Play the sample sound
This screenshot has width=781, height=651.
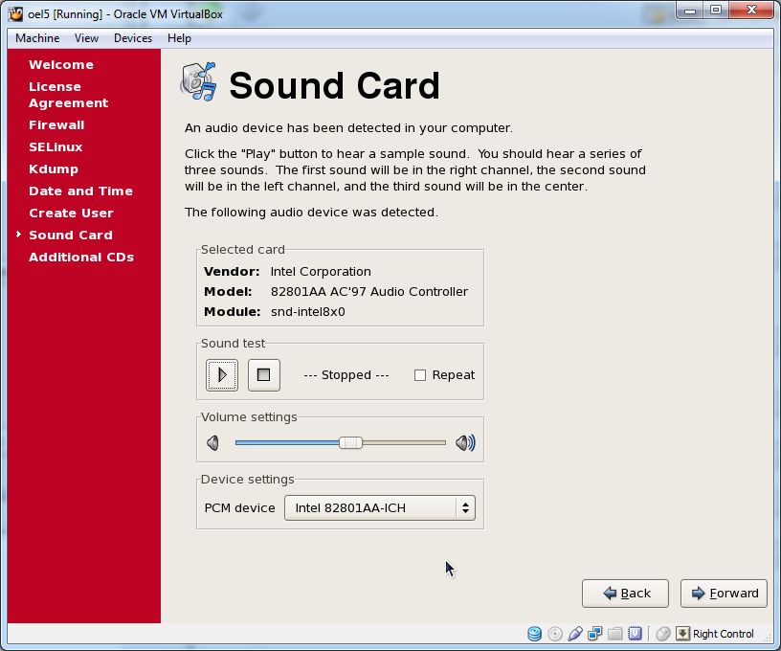tap(222, 374)
